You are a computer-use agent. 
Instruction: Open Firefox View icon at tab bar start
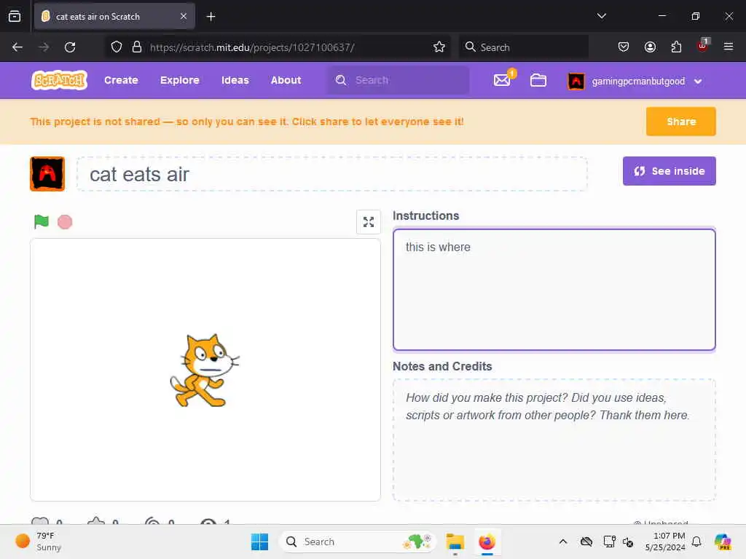coord(15,16)
